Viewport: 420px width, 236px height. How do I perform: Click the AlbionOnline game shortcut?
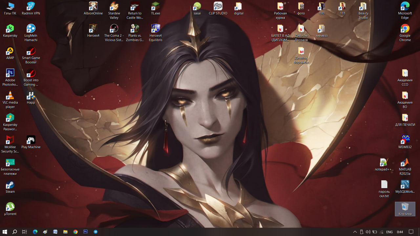click(x=93, y=7)
